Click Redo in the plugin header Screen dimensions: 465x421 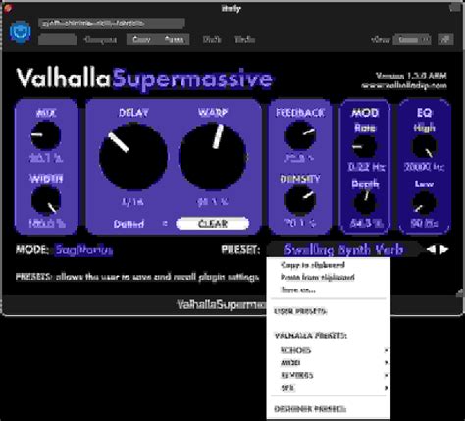[x=244, y=40]
